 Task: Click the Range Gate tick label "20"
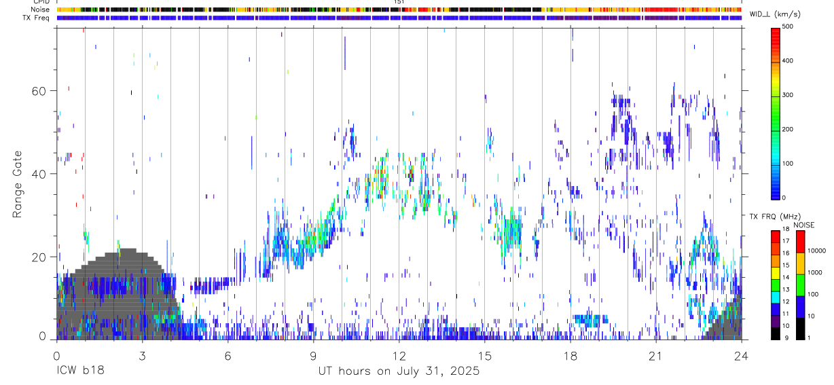point(40,257)
